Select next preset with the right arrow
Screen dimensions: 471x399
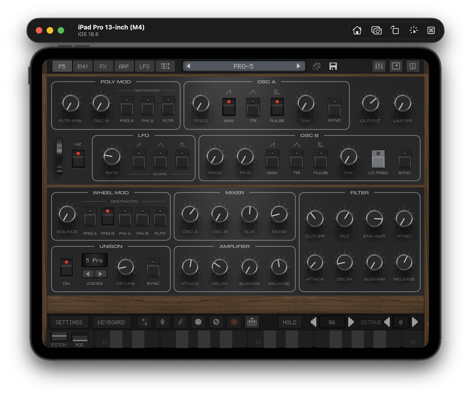(299, 66)
